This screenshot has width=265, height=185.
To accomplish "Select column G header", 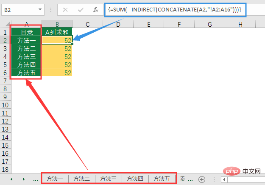I will point(209,24).
